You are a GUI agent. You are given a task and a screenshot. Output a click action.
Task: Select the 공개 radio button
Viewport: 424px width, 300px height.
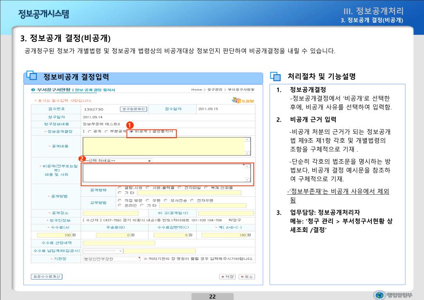(x=89, y=132)
